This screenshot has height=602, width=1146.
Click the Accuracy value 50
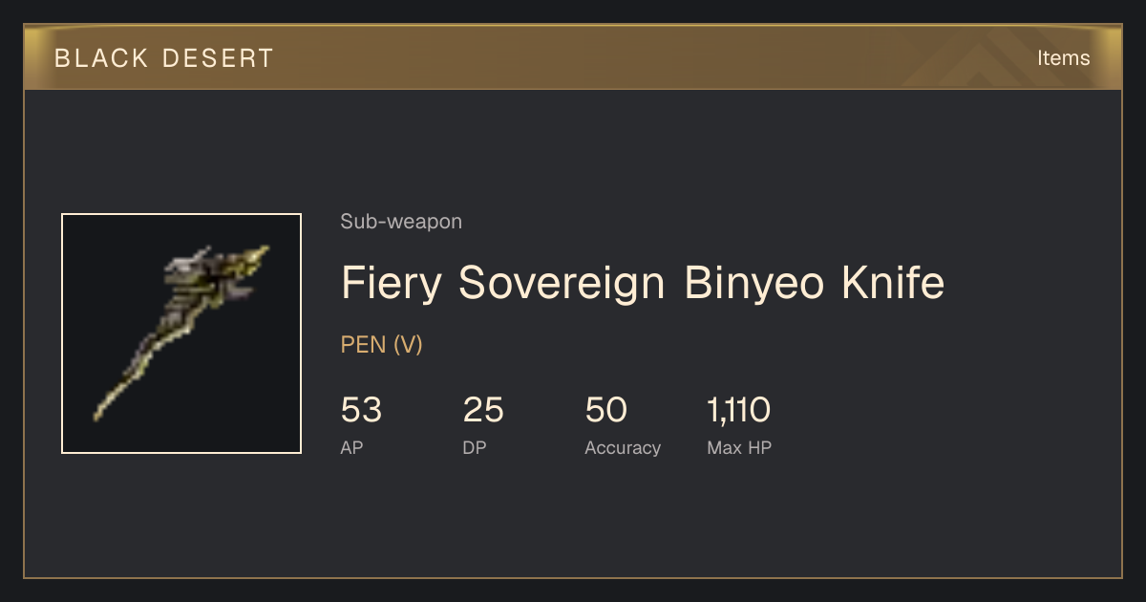[606, 411]
